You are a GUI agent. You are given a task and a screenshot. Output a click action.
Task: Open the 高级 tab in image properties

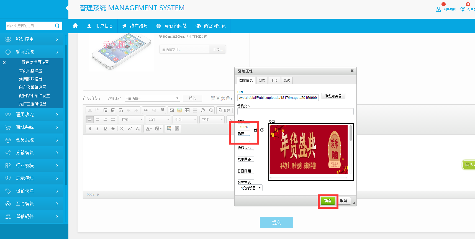tap(287, 80)
